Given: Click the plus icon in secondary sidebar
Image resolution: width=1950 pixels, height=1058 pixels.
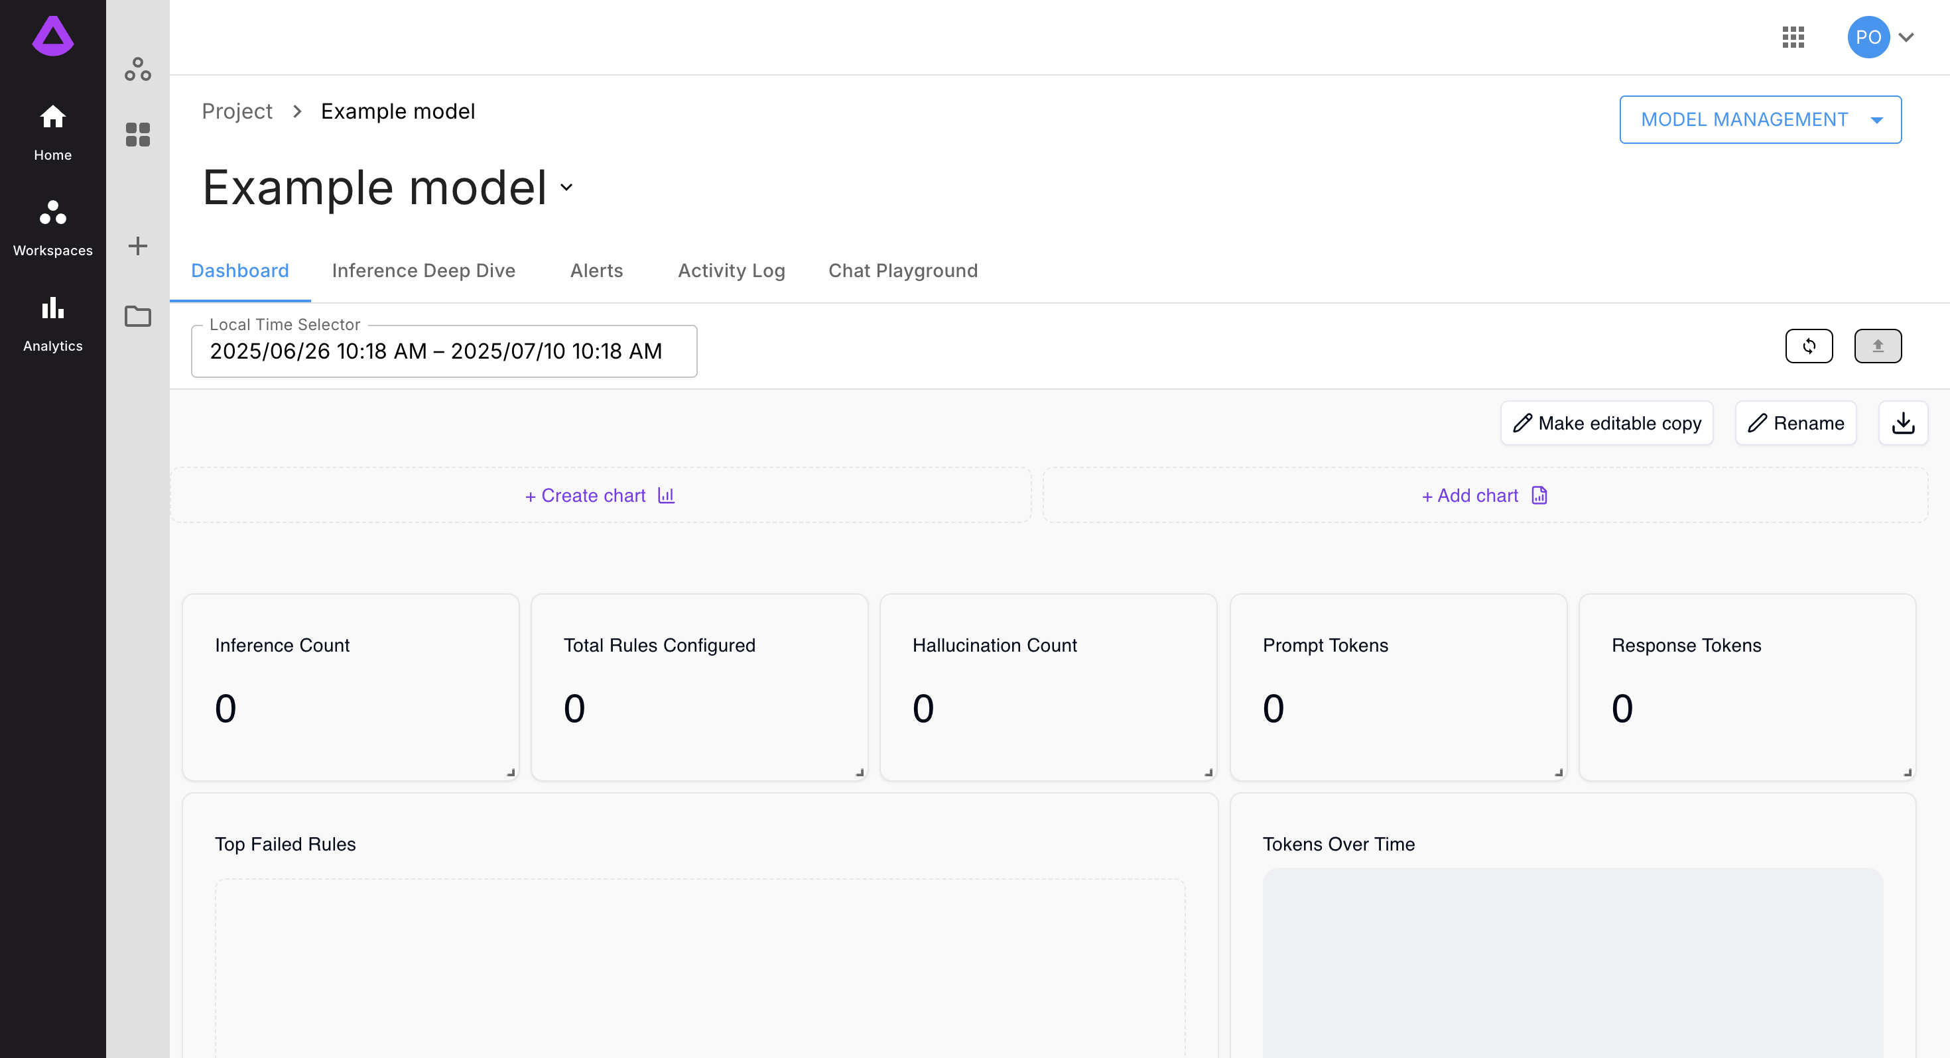Looking at the screenshot, I should 138,246.
